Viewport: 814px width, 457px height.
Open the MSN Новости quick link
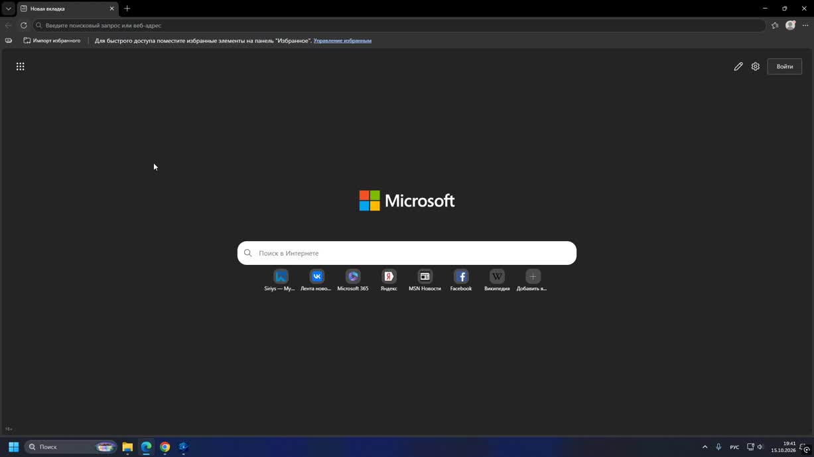click(x=425, y=280)
